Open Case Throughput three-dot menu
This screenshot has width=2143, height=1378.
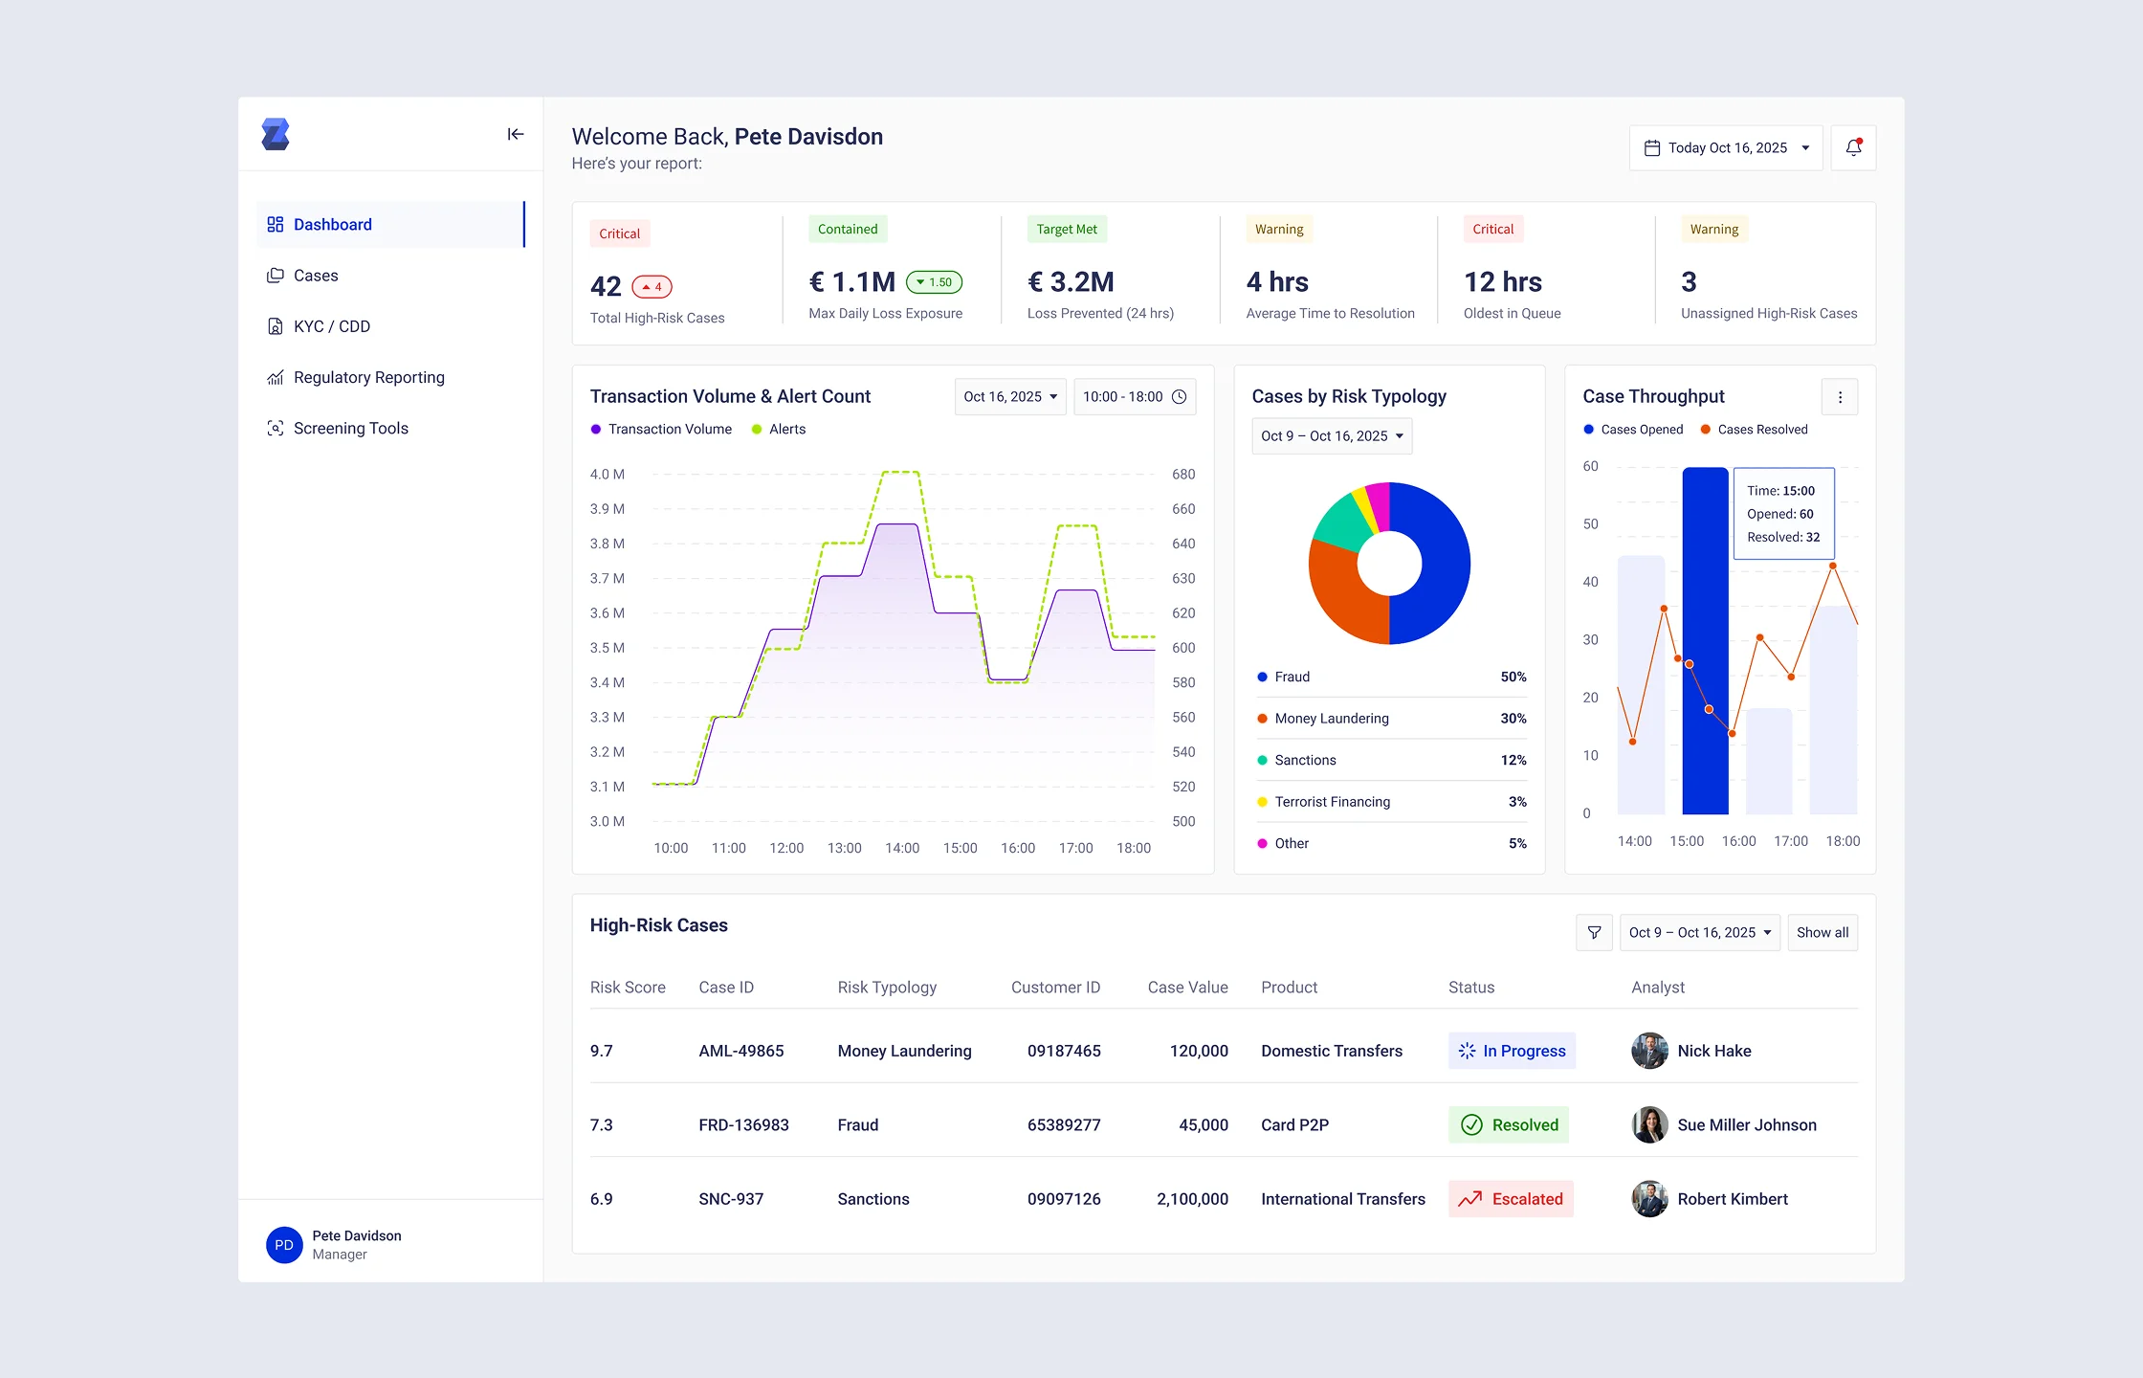[x=1839, y=397]
